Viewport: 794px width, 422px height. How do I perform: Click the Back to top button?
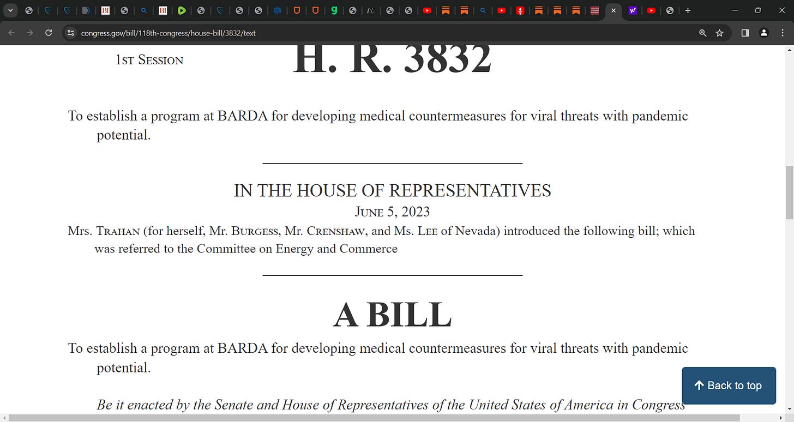tap(729, 385)
